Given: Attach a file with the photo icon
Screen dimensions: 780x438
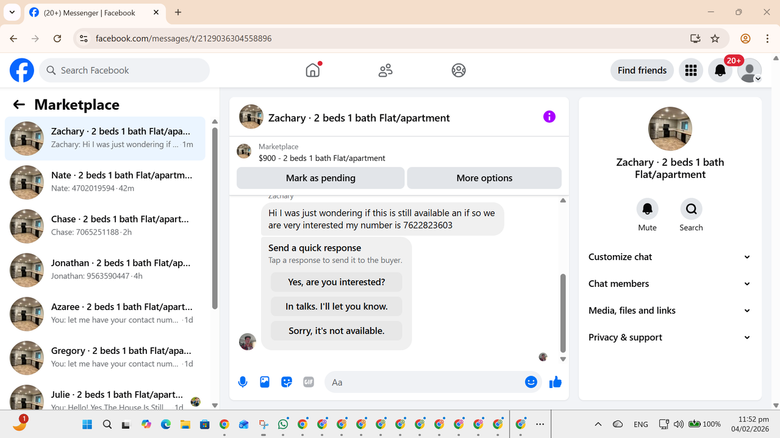Looking at the screenshot, I should click(265, 382).
